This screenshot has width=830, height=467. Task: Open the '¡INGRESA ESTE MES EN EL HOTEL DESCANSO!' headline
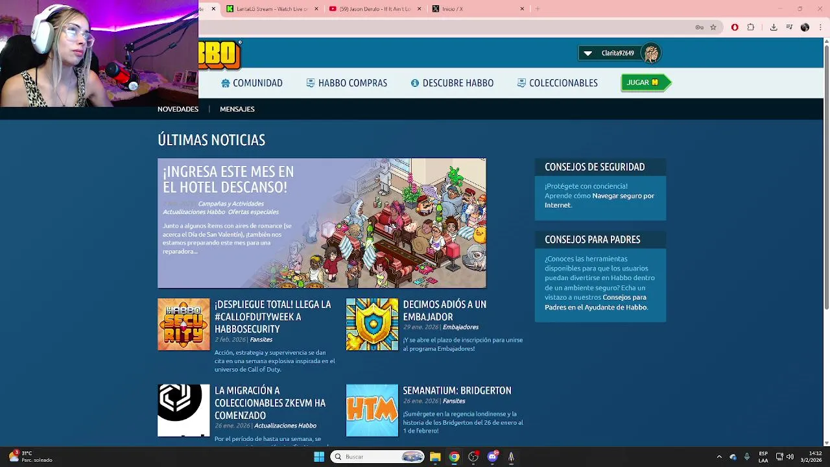tap(228, 180)
